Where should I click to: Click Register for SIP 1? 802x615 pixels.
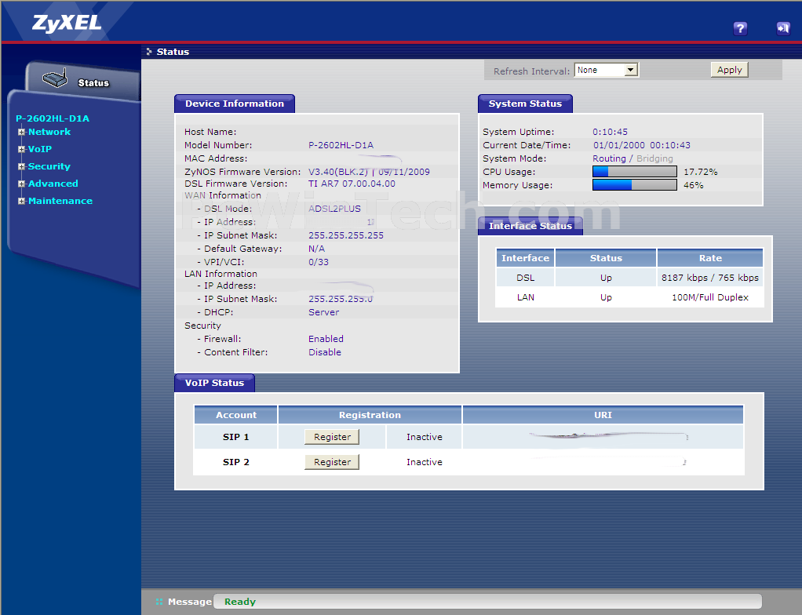click(332, 437)
